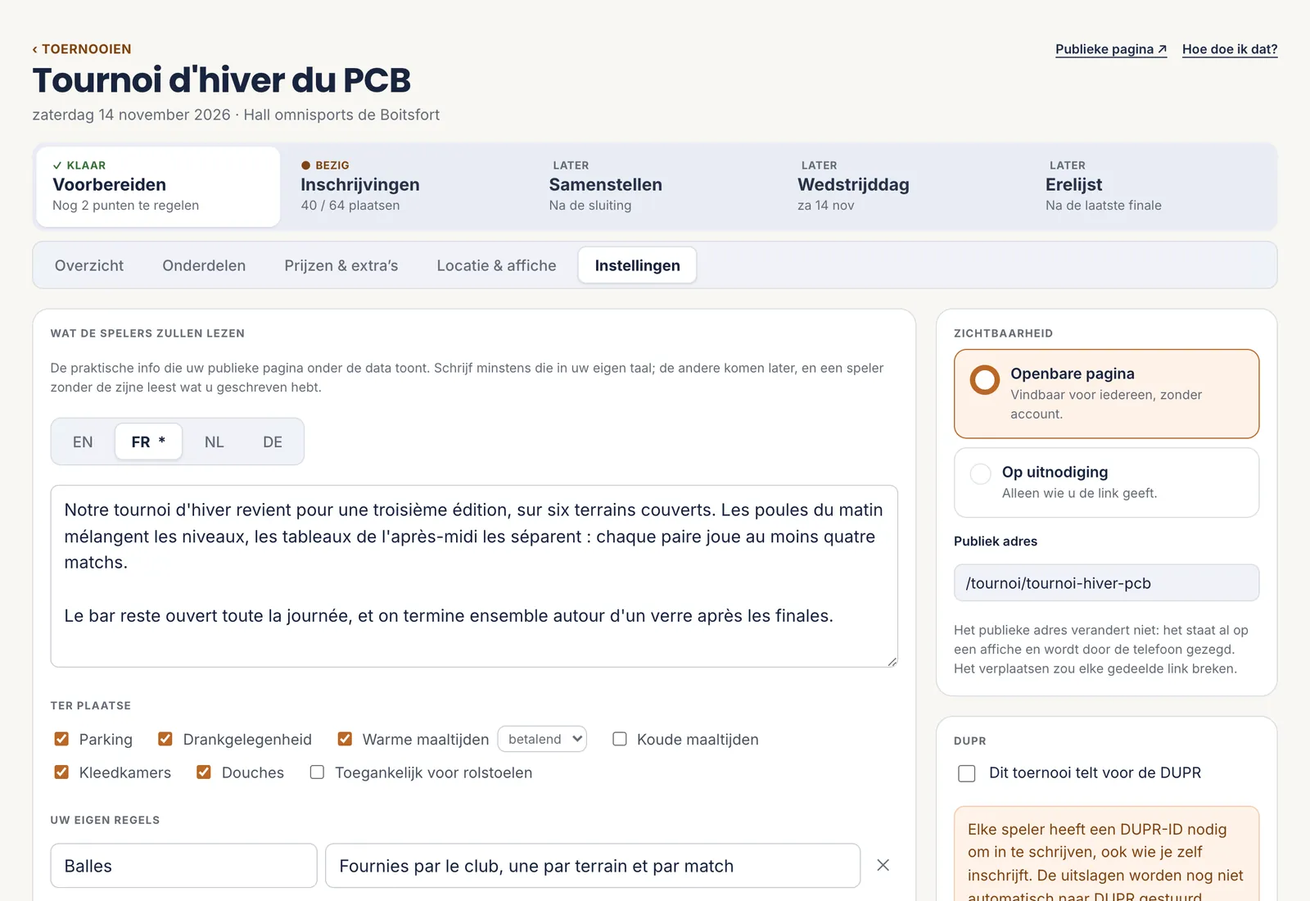Viewport: 1310px width, 901px height.
Task: Open the Wedstrijddag step
Action: click(903, 187)
